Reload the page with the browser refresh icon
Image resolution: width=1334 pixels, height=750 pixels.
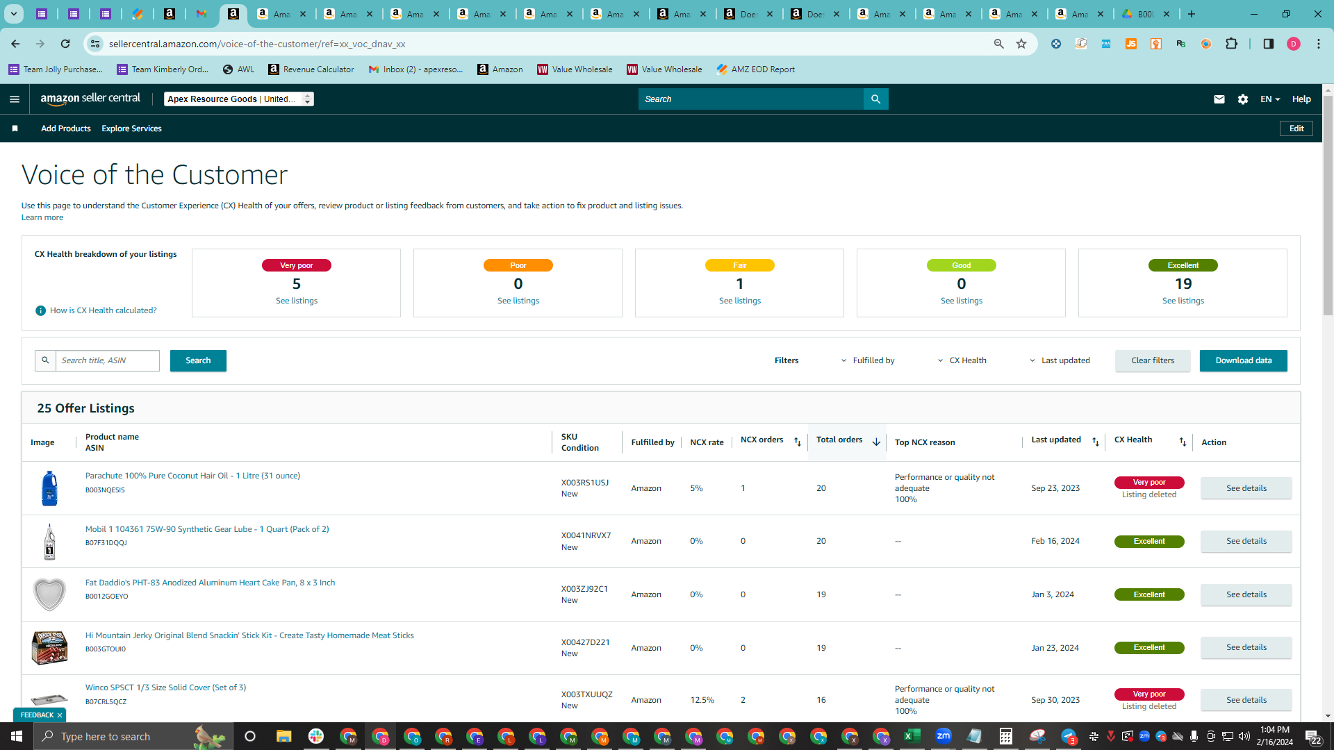65,44
